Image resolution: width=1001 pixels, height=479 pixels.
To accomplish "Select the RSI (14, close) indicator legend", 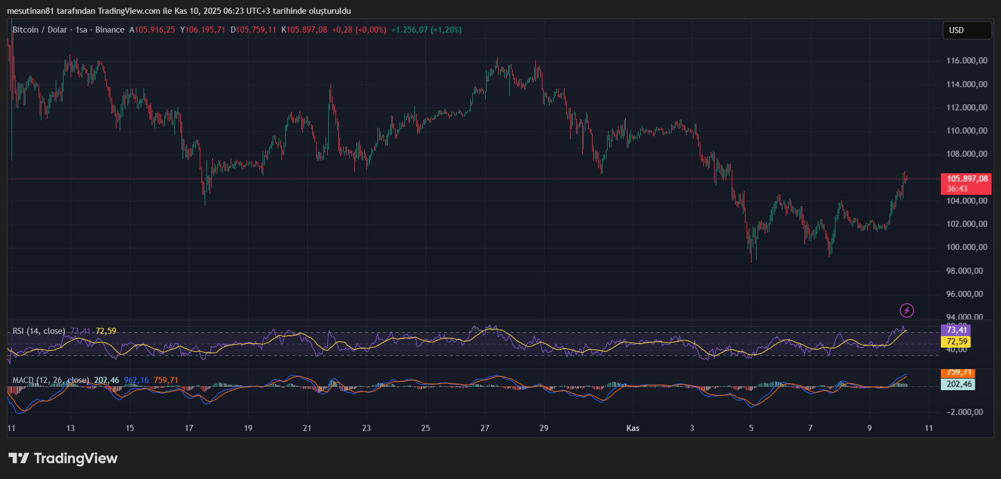I will [x=39, y=331].
